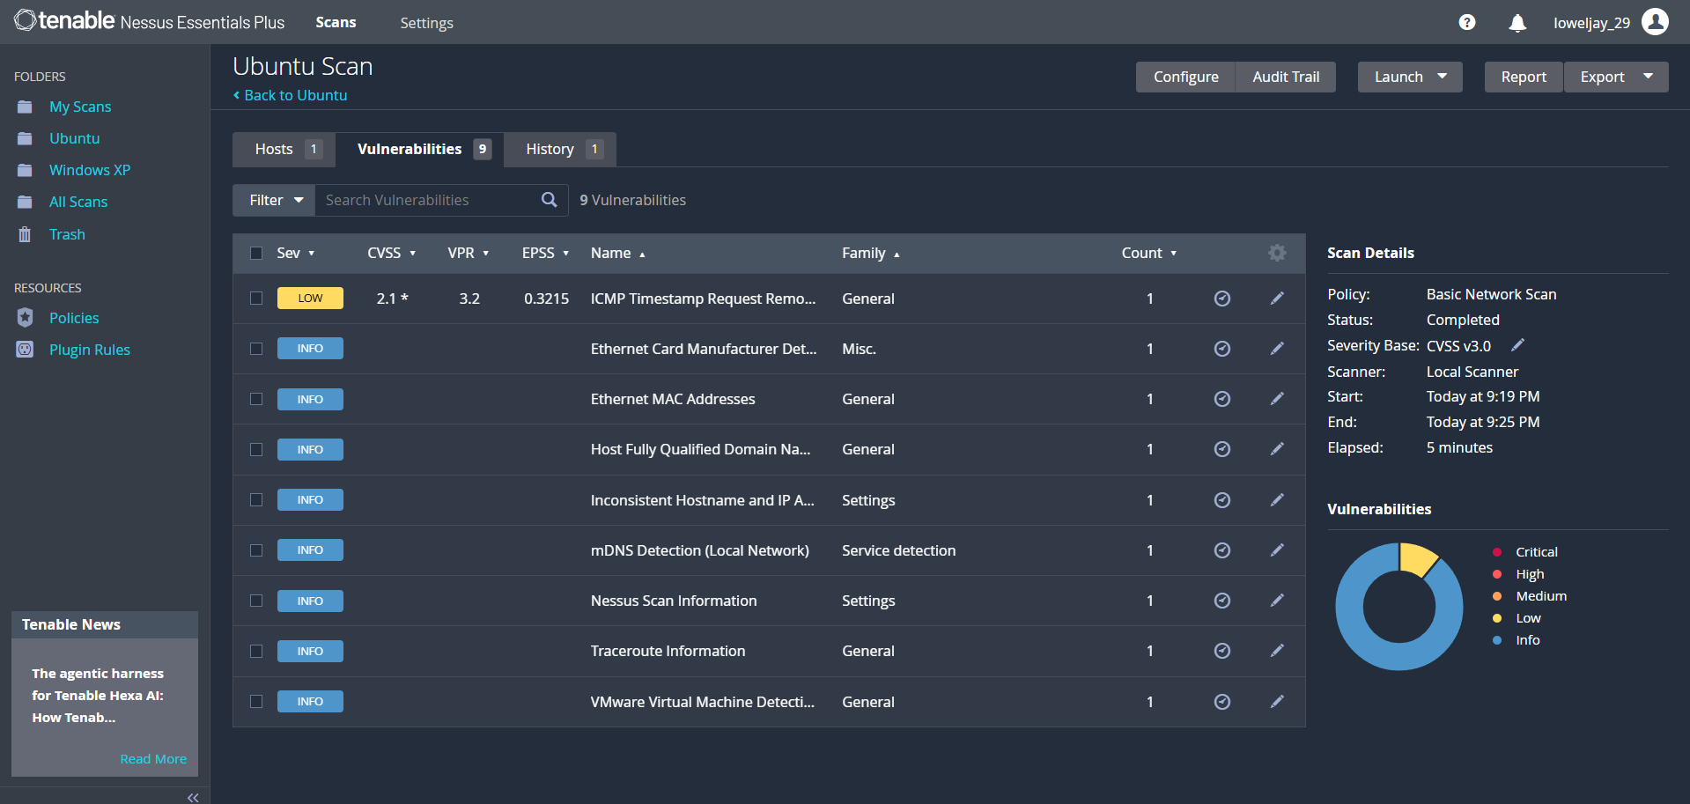Open the Settings top menu
The image size is (1690, 804).
pyautogui.click(x=426, y=23)
